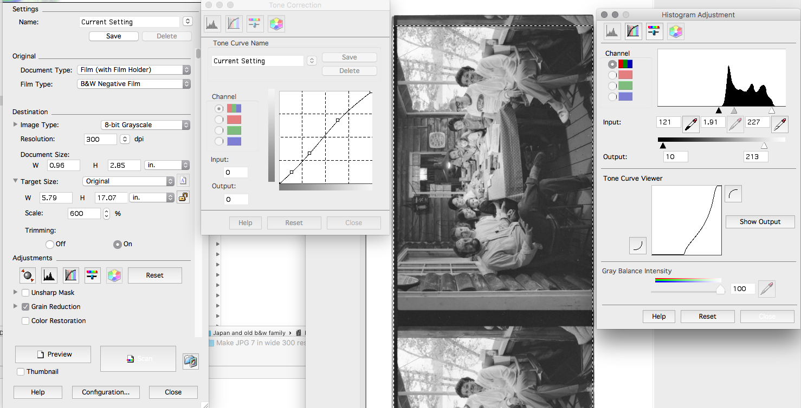Click the Gray Balance Intensity slider handle
The width and height of the screenshot is (801, 408).
click(x=720, y=290)
